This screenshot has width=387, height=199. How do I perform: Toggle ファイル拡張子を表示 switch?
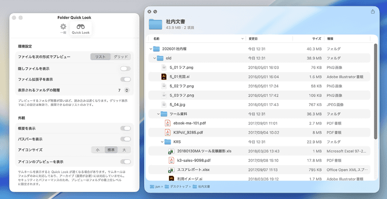(125, 79)
